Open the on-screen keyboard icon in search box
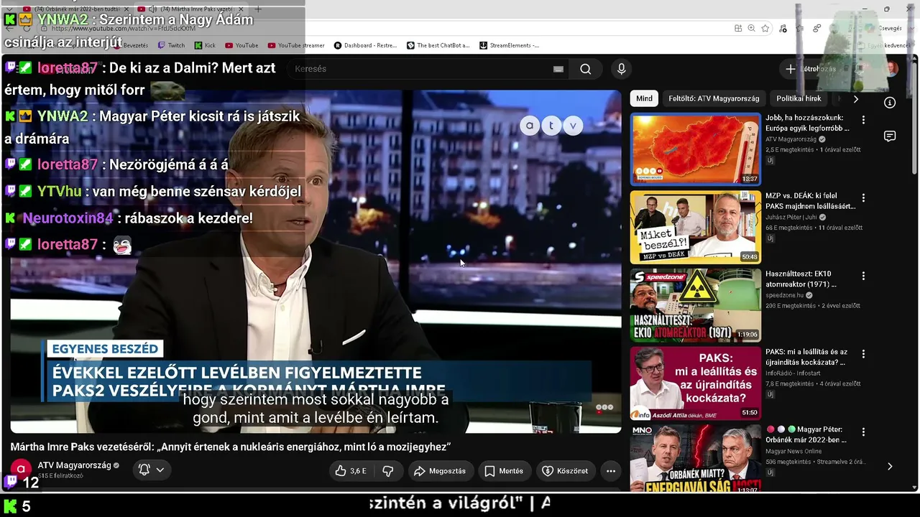Screen dimensions: 920x517 [x=558, y=69]
